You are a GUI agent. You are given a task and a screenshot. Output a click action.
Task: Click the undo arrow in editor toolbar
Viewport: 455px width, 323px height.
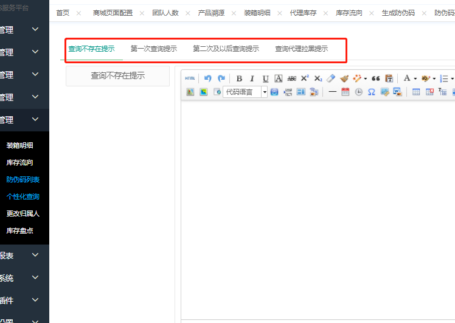click(x=208, y=78)
